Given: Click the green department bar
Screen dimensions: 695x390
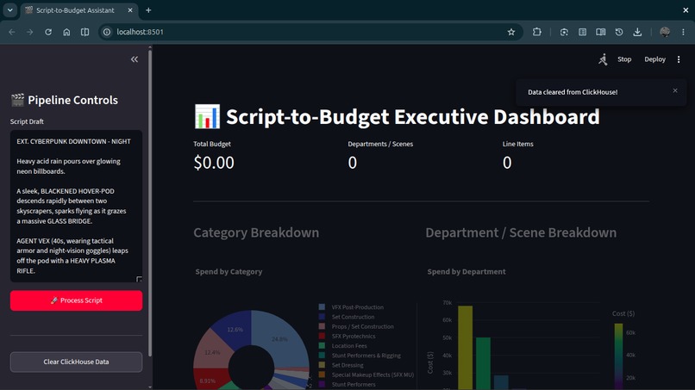Looking at the screenshot, I should pyautogui.click(x=483, y=363).
